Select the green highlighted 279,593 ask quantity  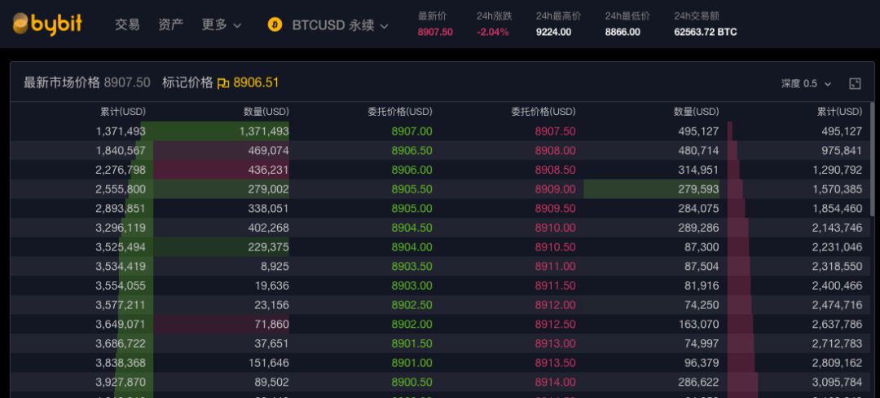(696, 189)
